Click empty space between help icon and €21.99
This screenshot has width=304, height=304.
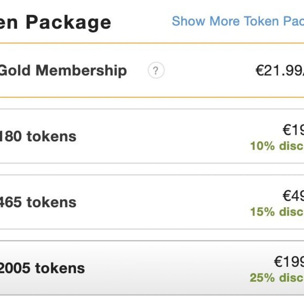click(x=208, y=70)
